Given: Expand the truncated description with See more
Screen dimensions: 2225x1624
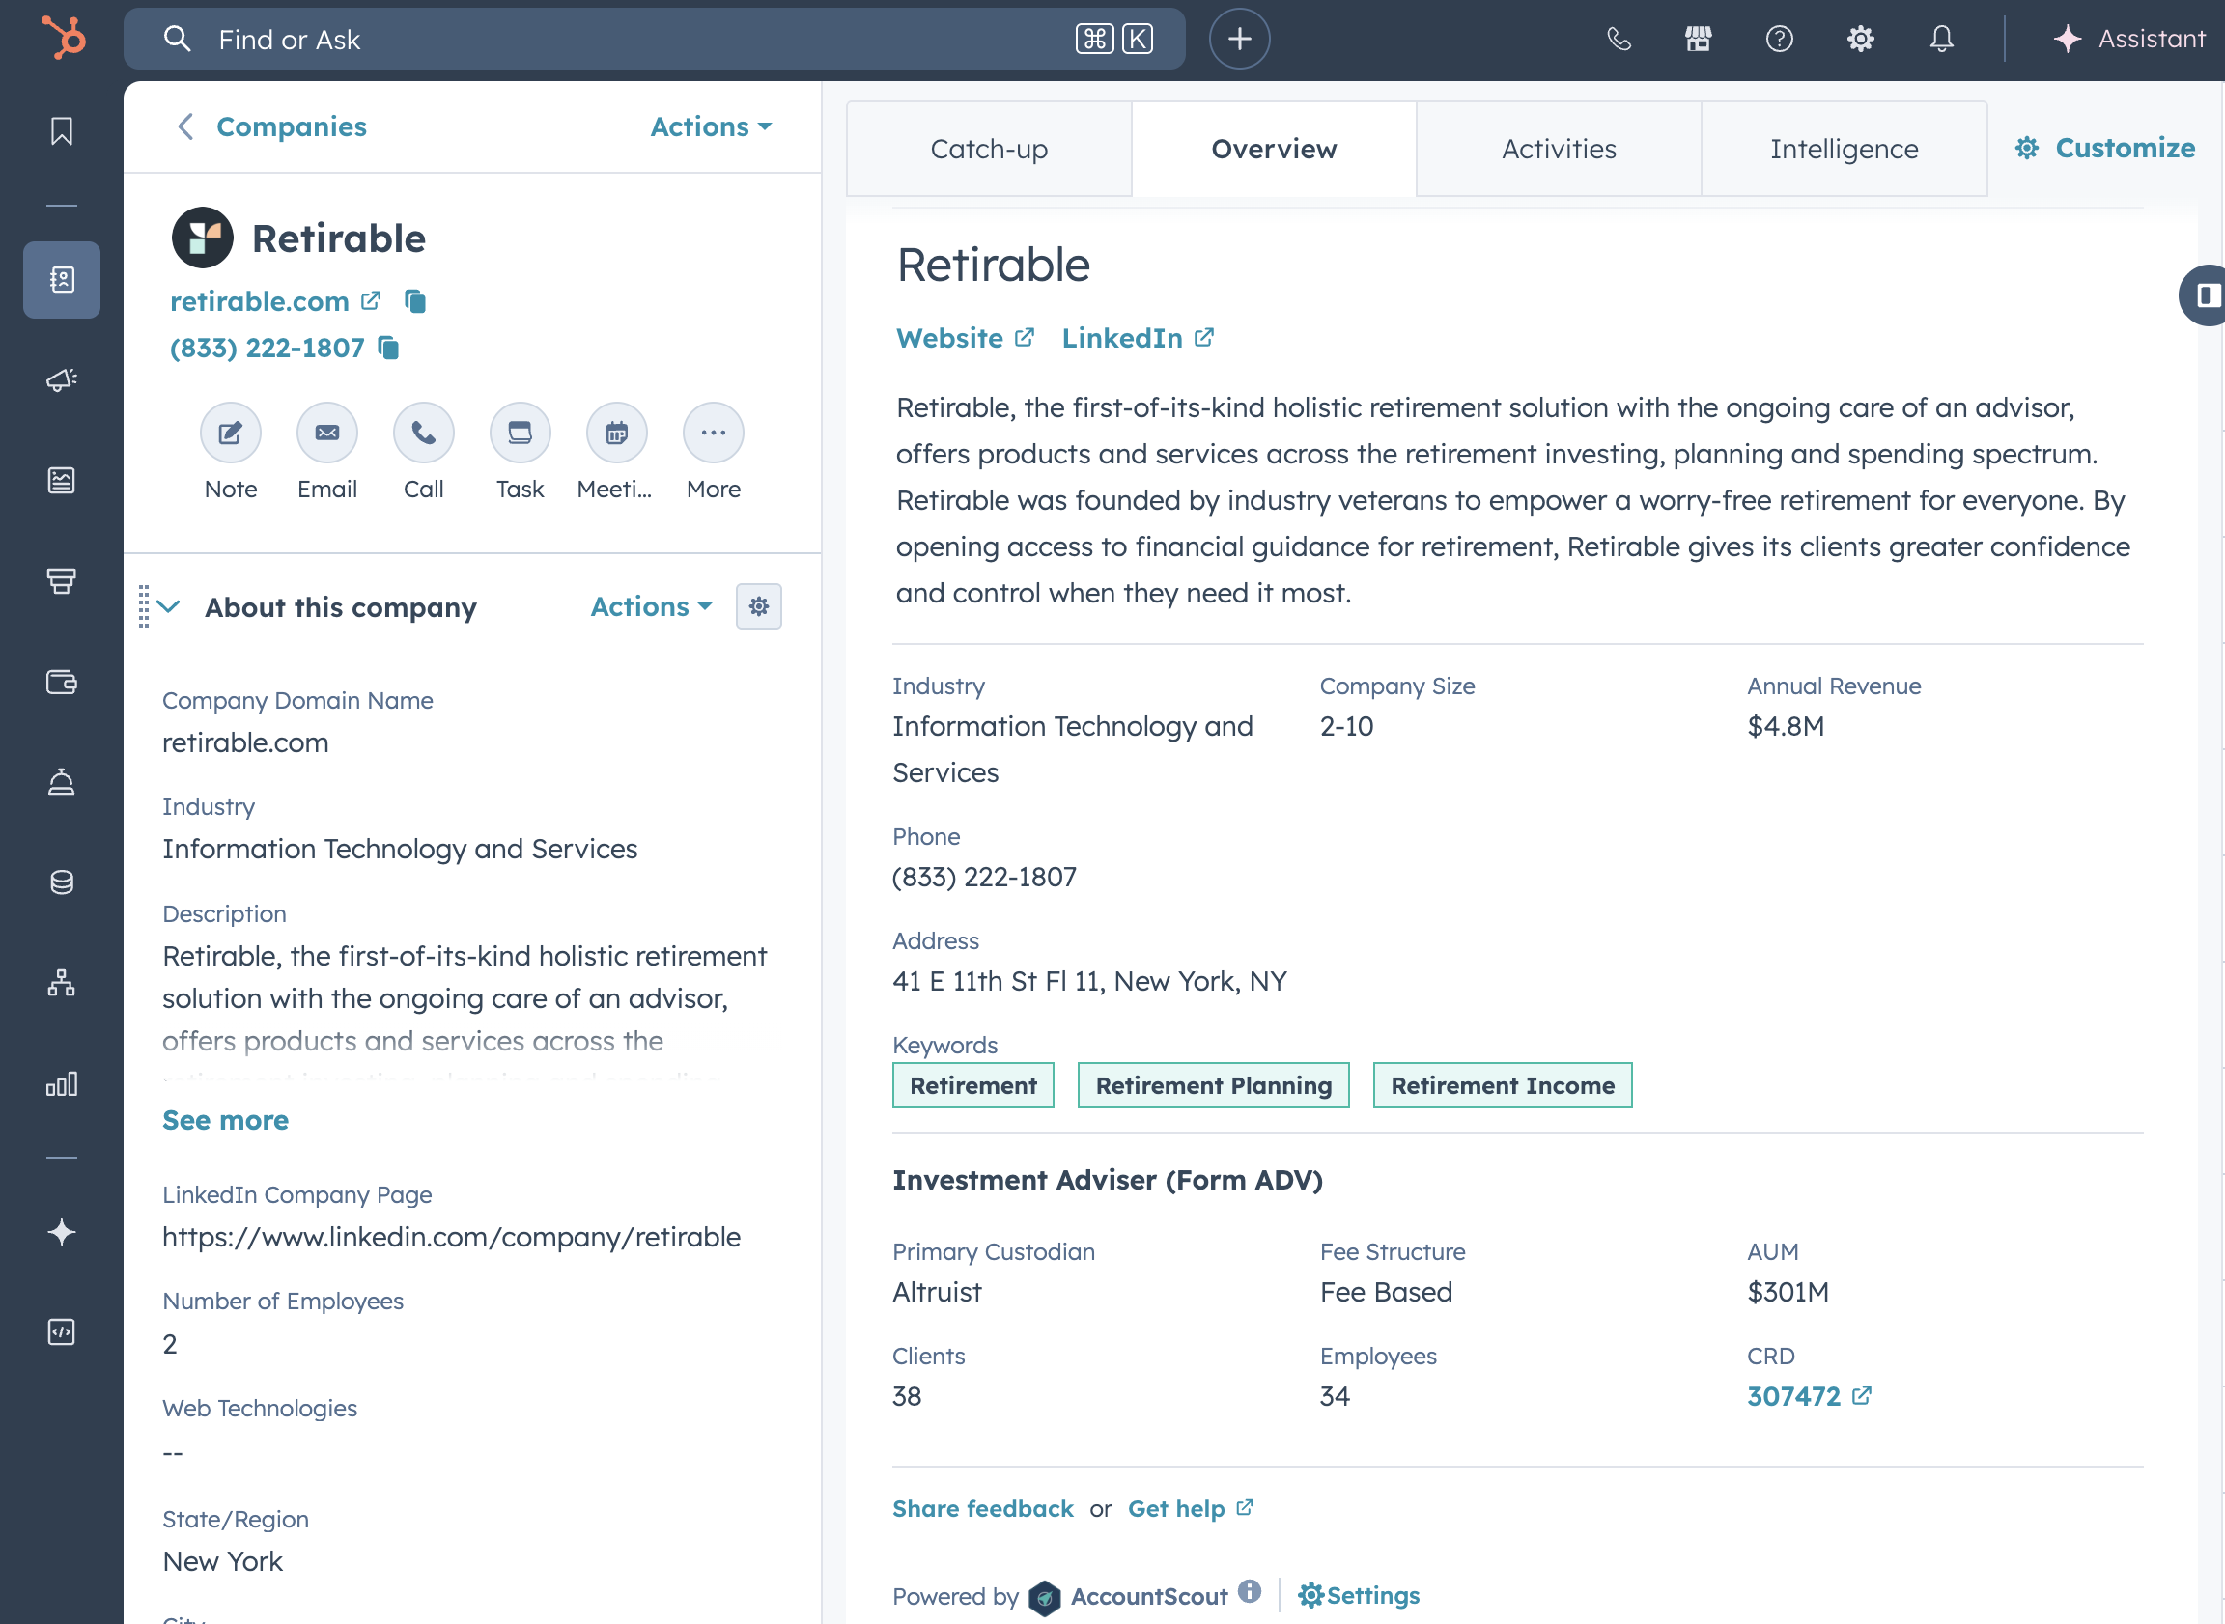Looking at the screenshot, I should (225, 1120).
